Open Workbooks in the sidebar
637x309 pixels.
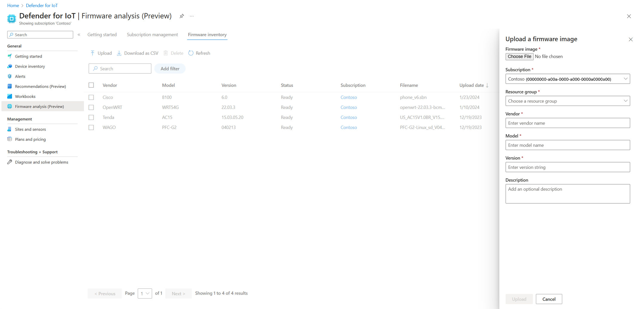(25, 96)
